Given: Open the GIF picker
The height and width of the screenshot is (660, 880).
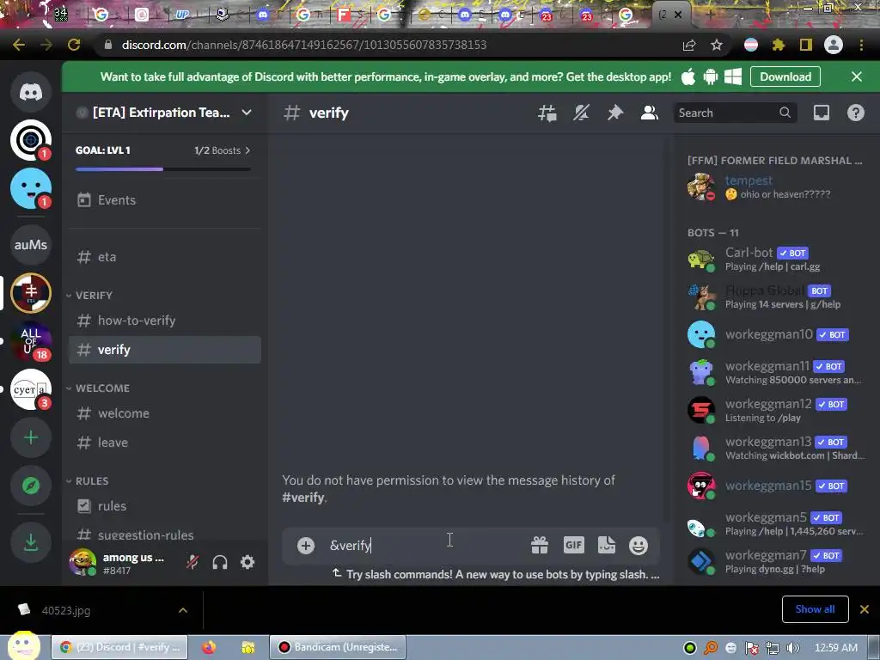Looking at the screenshot, I should point(573,546).
